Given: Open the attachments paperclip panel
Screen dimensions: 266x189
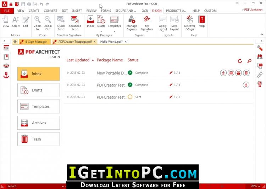Looking at the screenshot, I should click(x=260, y=75).
